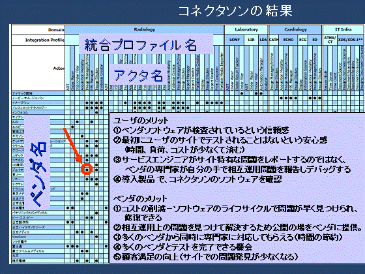Viewport: 365px width, 274px height.
Task: Click the line 修復できる
Action: tap(143, 218)
